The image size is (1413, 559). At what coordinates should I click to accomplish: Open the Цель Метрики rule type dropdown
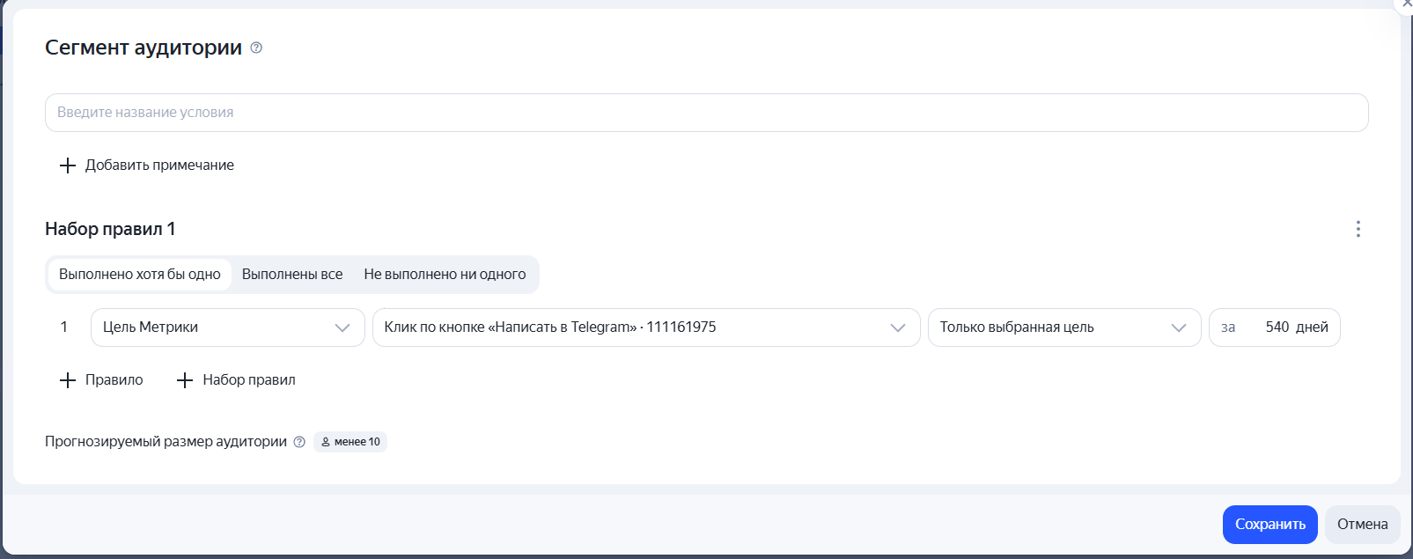click(228, 327)
